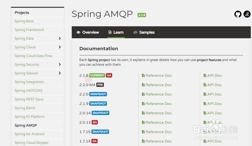The image size is (252, 146).
Task: Open the Spring Batch project
Action: click(x=25, y=108)
